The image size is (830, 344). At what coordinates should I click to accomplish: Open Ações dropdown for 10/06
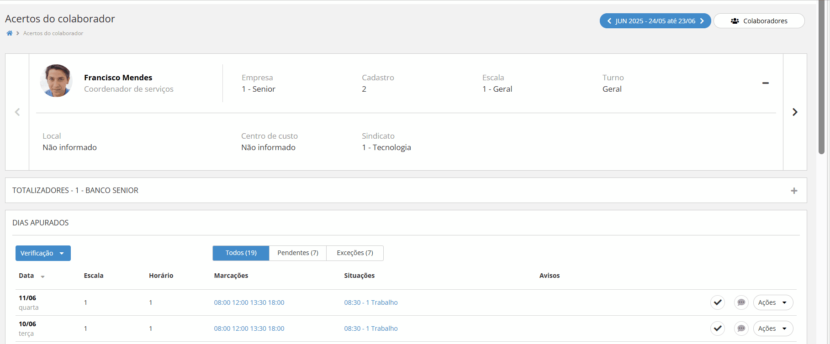773,328
